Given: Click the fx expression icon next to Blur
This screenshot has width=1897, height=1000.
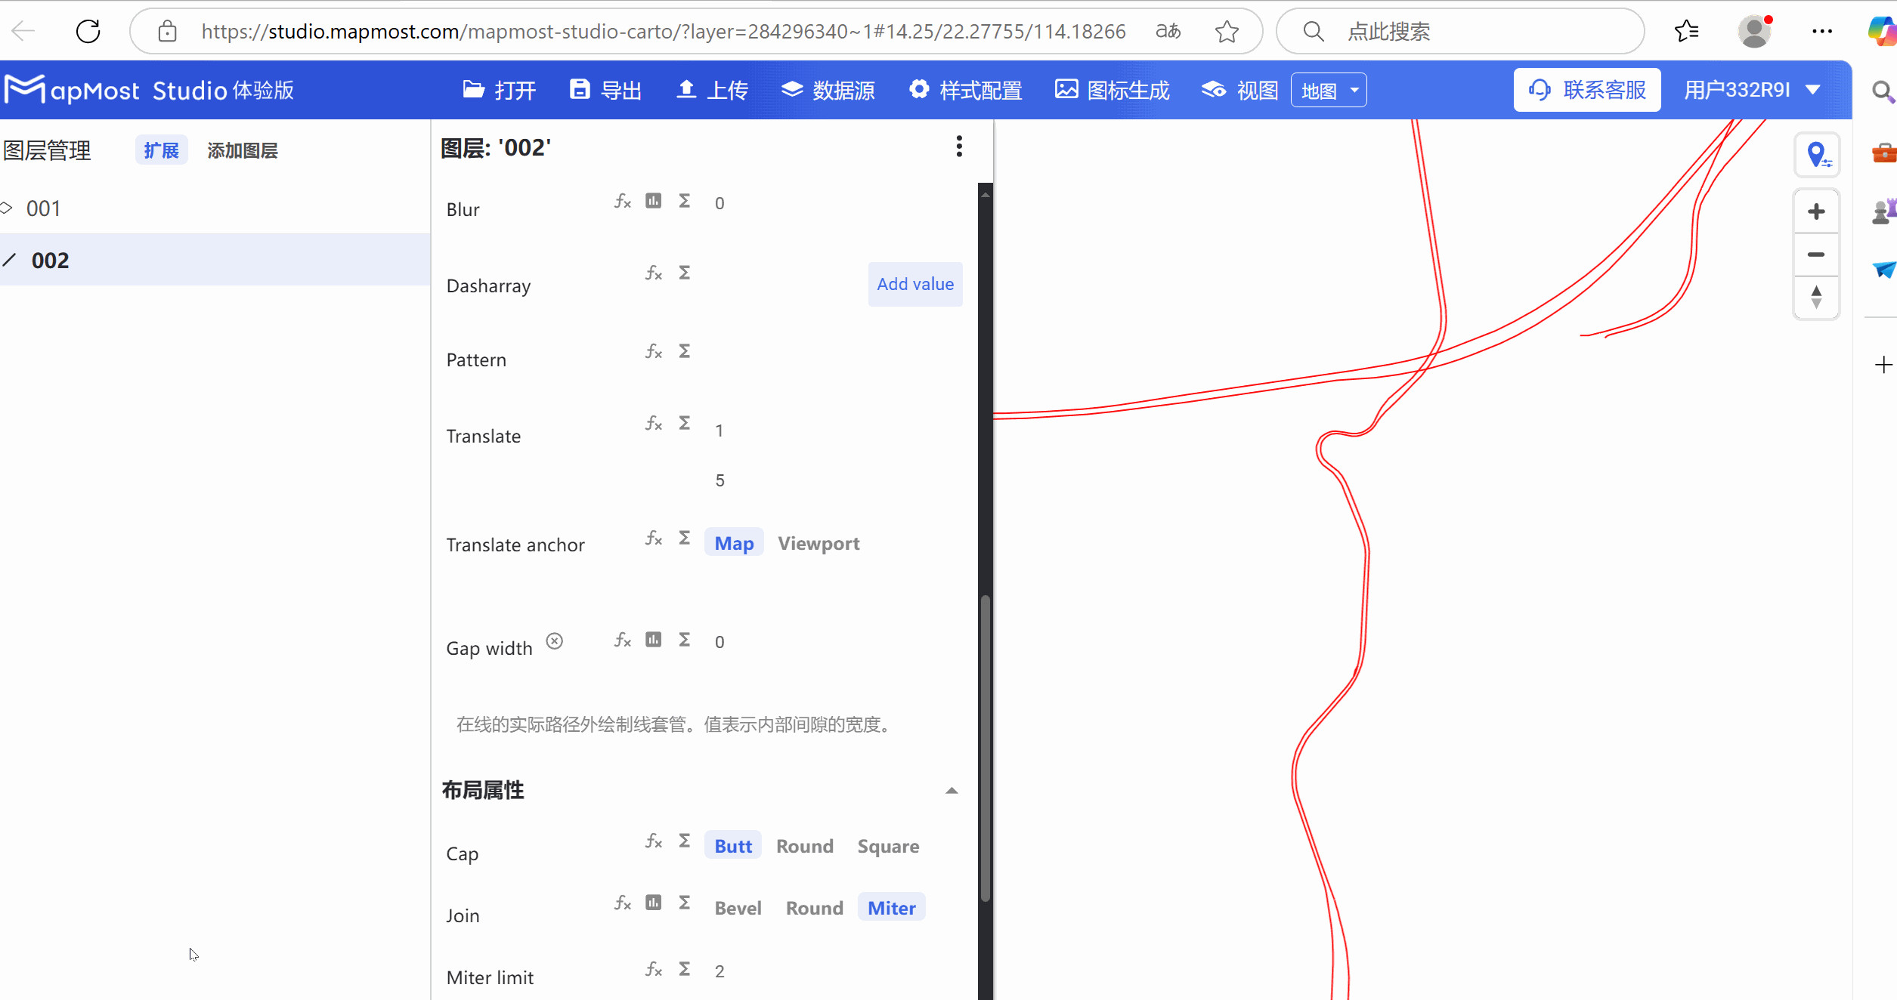Looking at the screenshot, I should click(x=622, y=201).
